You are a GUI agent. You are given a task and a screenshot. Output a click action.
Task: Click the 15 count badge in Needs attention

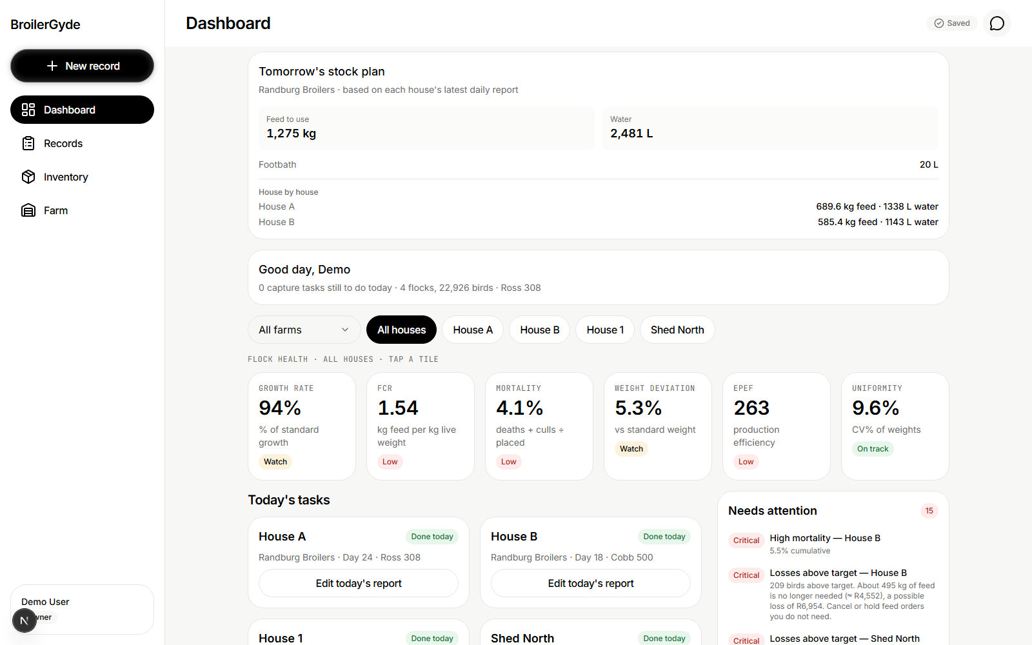pyautogui.click(x=929, y=511)
